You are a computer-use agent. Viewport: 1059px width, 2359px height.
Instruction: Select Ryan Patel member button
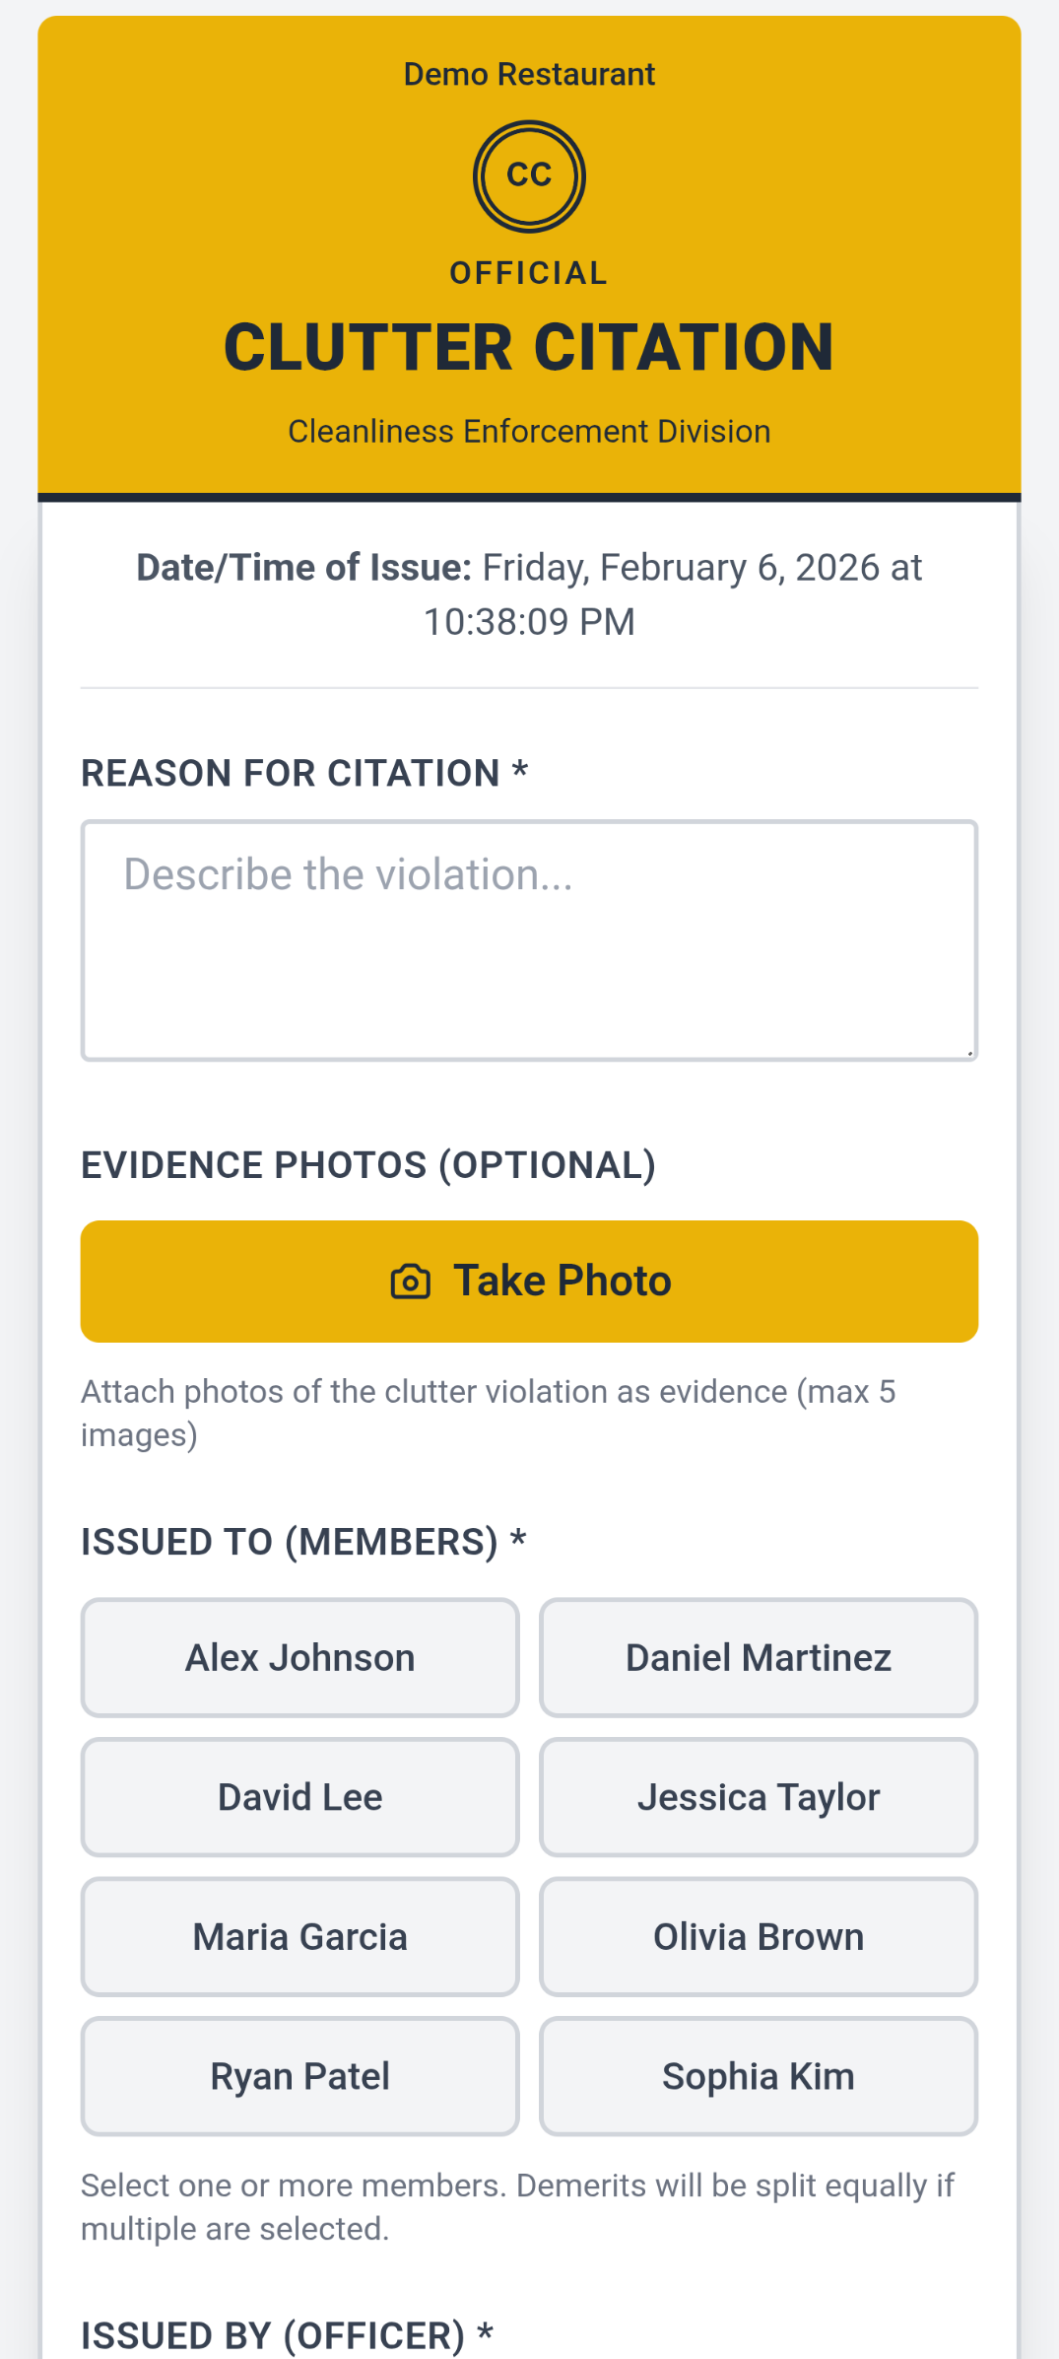tap(299, 2076)
